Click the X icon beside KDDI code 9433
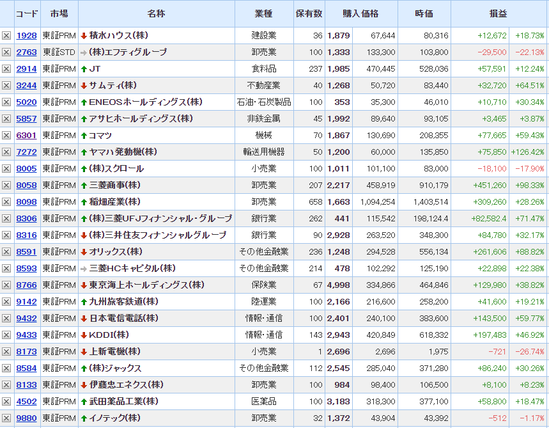549x428 pixels. (6, 335)
